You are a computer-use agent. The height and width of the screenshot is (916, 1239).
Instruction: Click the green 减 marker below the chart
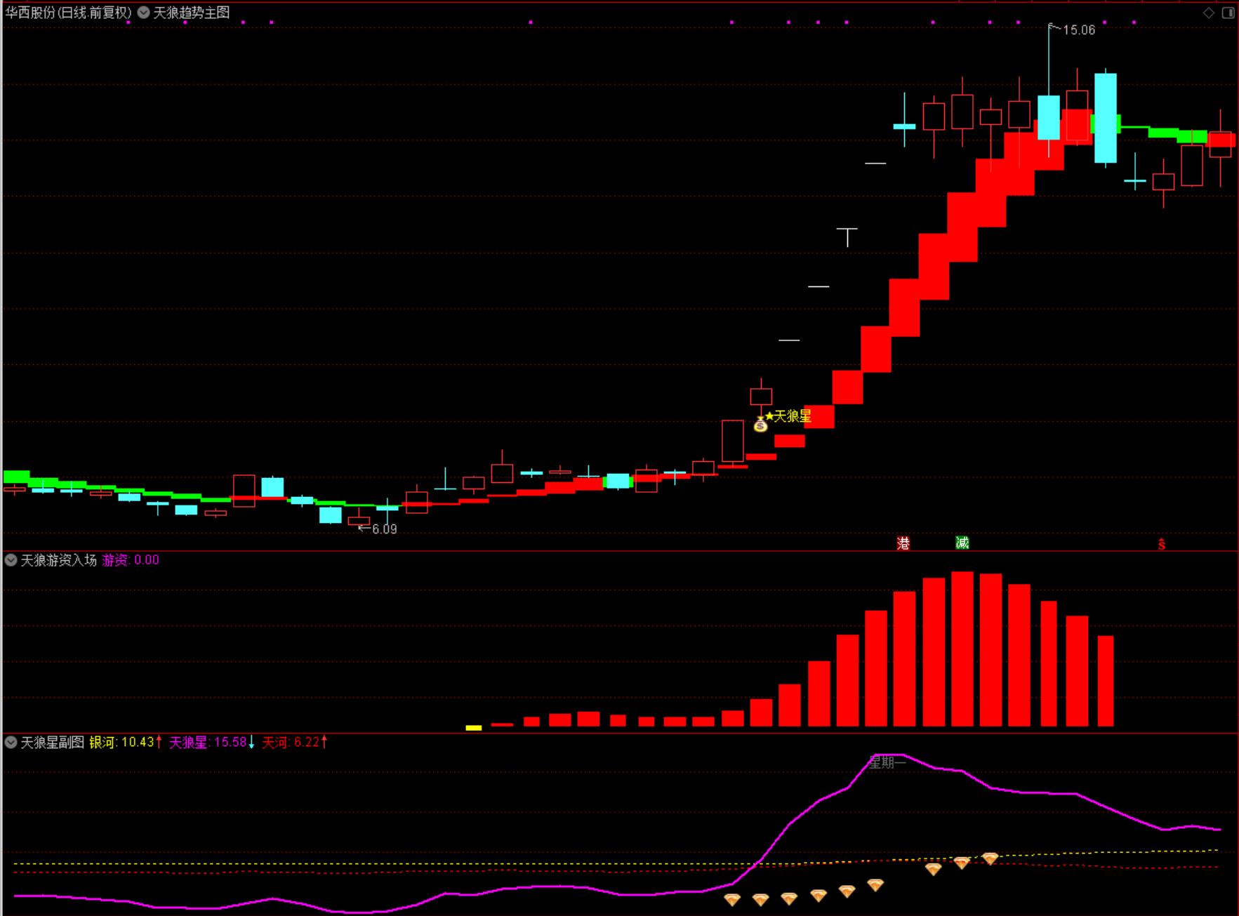tap(962, 543)
